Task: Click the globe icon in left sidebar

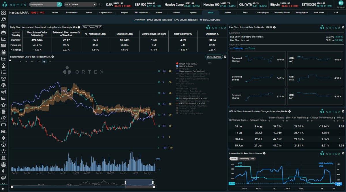Action: (x=3, y=85)
